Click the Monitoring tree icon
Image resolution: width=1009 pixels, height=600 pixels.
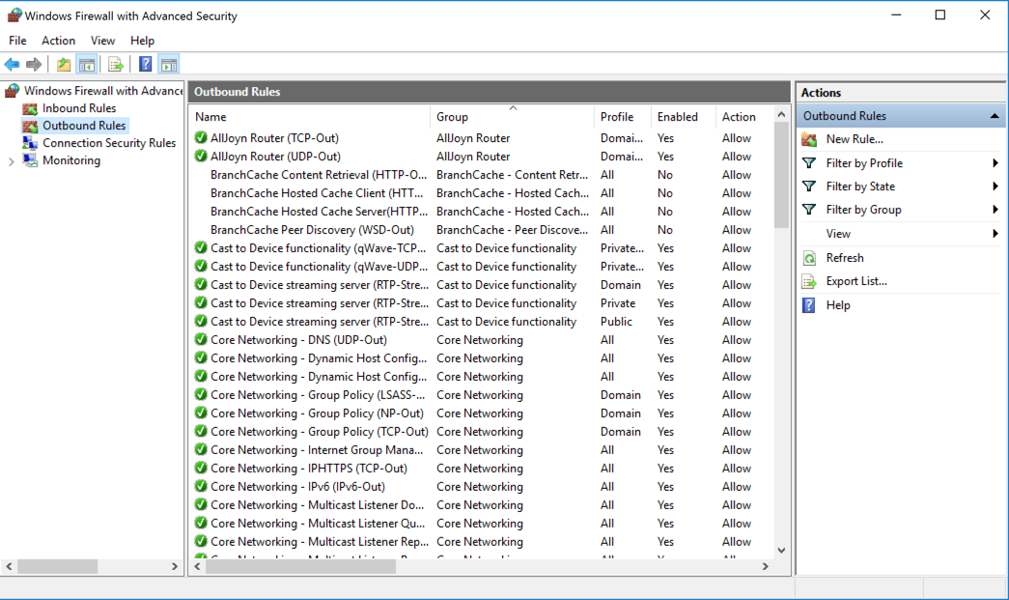[30, 160]
